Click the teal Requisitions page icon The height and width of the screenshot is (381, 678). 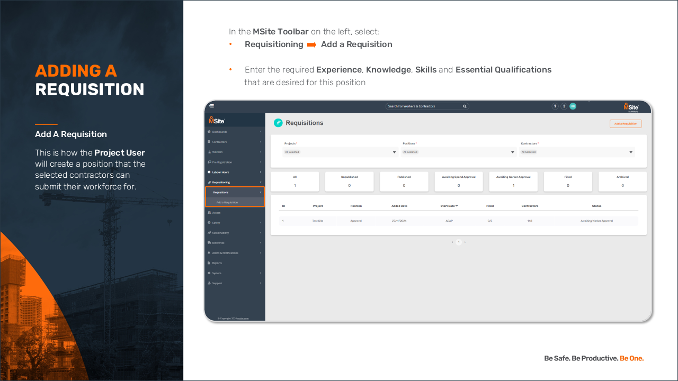(x=278, y=123)
